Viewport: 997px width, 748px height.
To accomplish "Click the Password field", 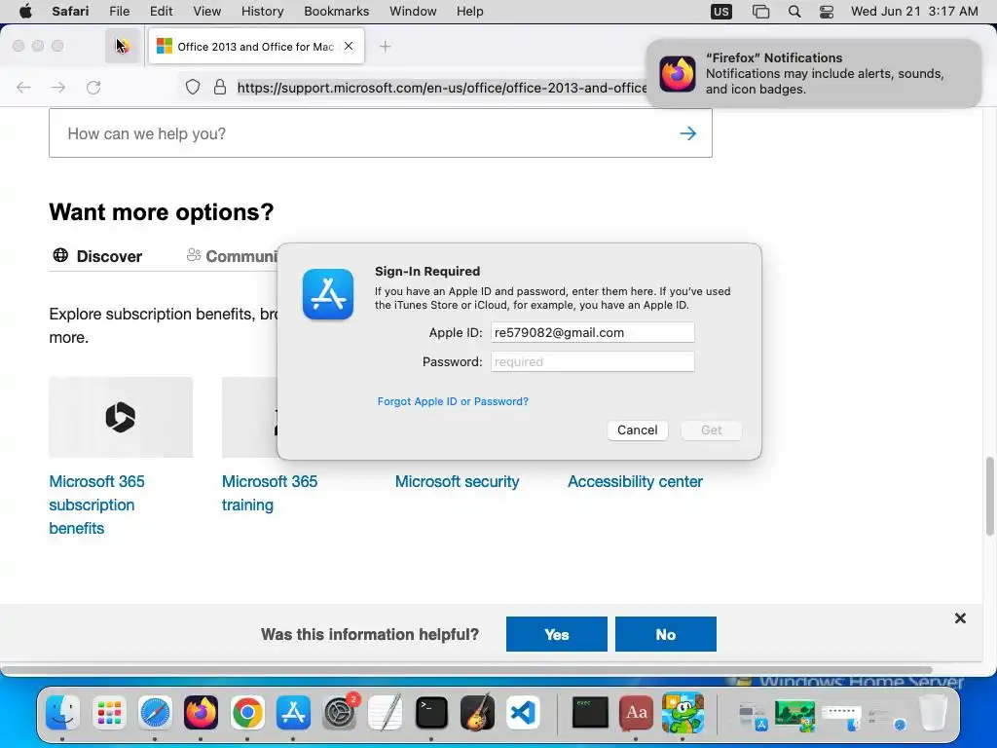I will [x=593, y=361].
